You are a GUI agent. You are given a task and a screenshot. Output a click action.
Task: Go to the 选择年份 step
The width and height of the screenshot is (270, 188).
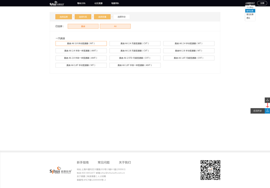(x=122, y=17)
